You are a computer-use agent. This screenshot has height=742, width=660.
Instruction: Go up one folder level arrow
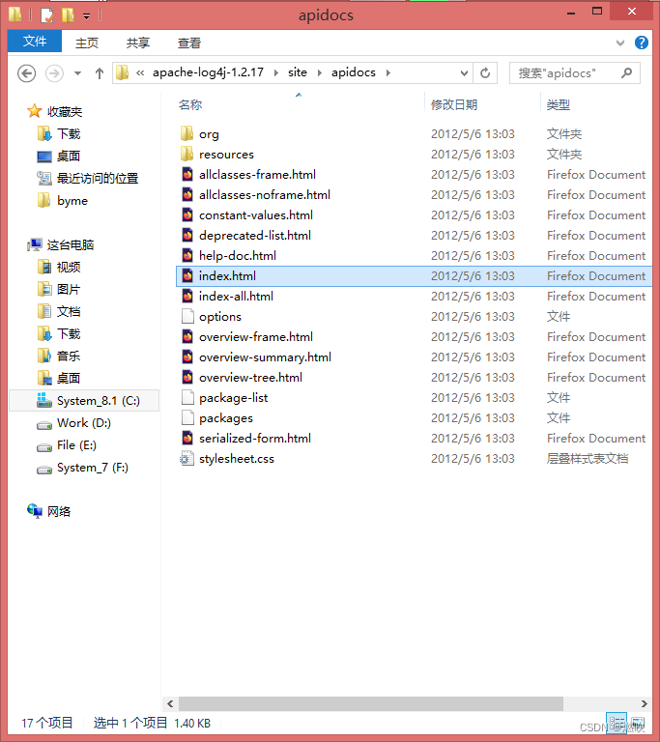pos(99,73)
